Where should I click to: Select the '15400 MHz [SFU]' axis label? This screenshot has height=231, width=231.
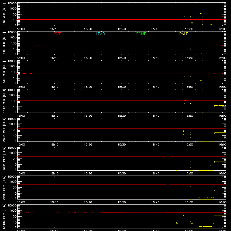pos(4,216)
